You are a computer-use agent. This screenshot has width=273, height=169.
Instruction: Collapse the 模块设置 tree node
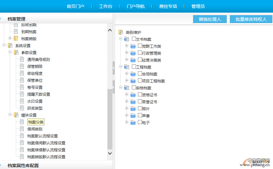click(x=10, y=114)
